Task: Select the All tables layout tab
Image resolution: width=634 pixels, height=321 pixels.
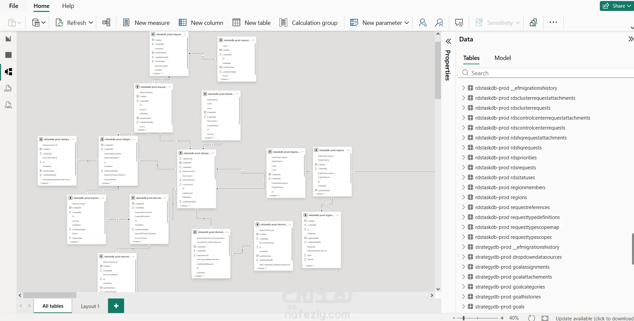Action: click(53, 306)
